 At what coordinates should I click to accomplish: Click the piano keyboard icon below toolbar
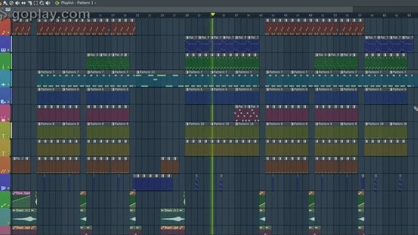[x=8, y=9]
